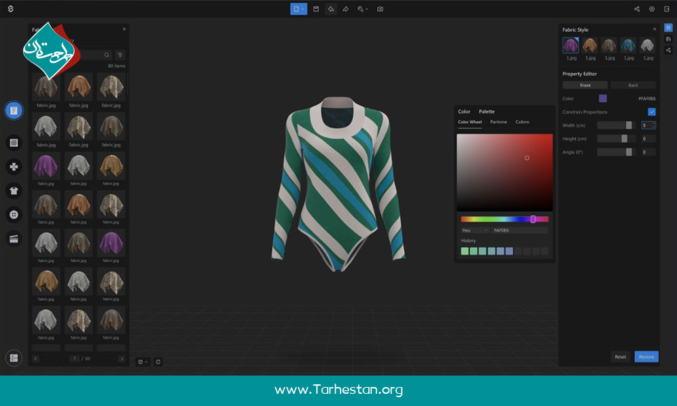677x406 pixels.
Task: Open the wrench tools dropdown
Action: tap(363, 9)
